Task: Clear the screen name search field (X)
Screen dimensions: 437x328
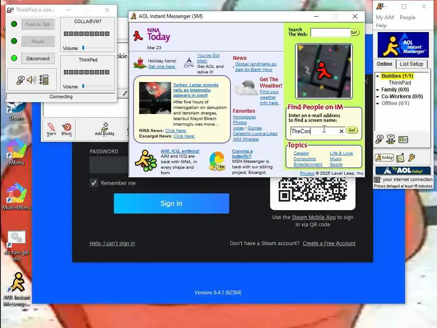Action: pyautogui.click(x=341, y=131)
